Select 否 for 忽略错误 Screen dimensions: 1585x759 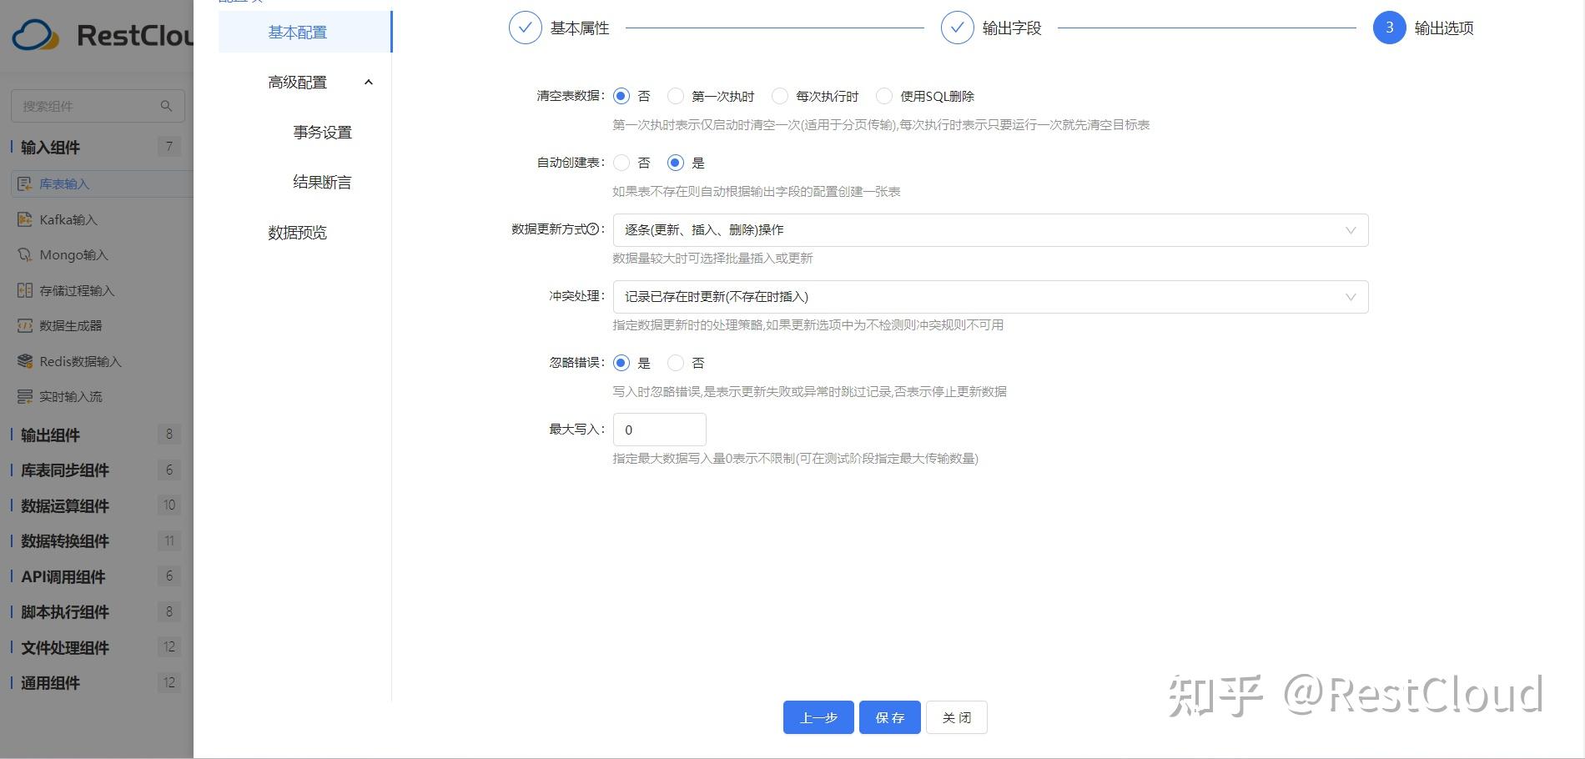pos(676,363)
